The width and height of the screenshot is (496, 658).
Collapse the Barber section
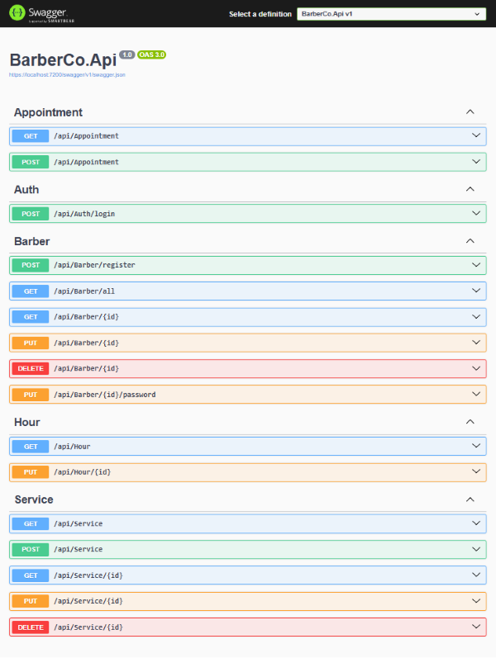(470, 241)
